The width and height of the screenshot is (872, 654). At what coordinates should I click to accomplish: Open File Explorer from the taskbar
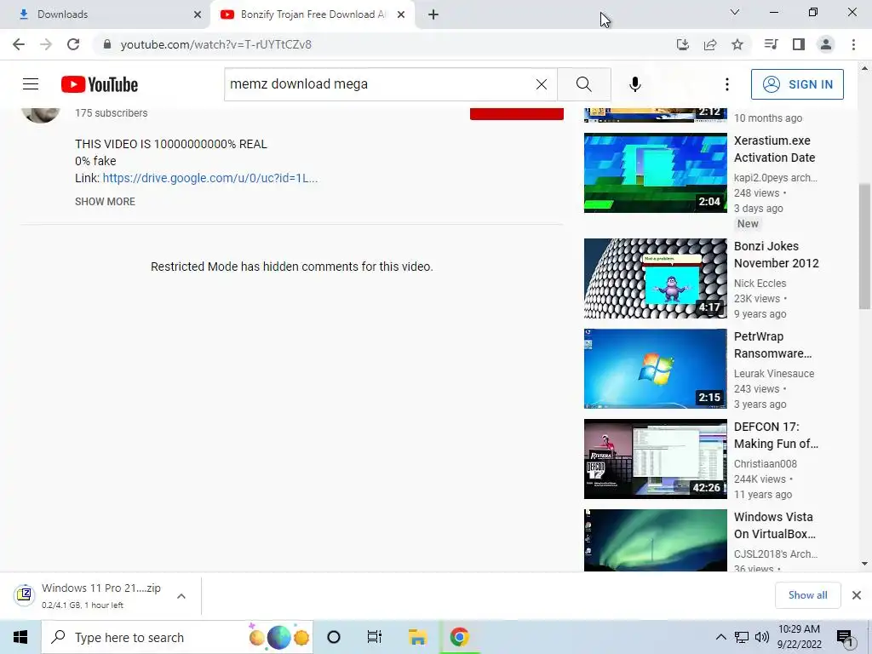tap(417, 637)
